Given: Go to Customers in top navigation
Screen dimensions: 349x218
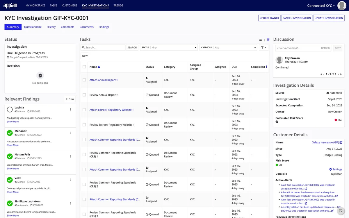Looking at the screenshot, I should [x=70, y=5].
